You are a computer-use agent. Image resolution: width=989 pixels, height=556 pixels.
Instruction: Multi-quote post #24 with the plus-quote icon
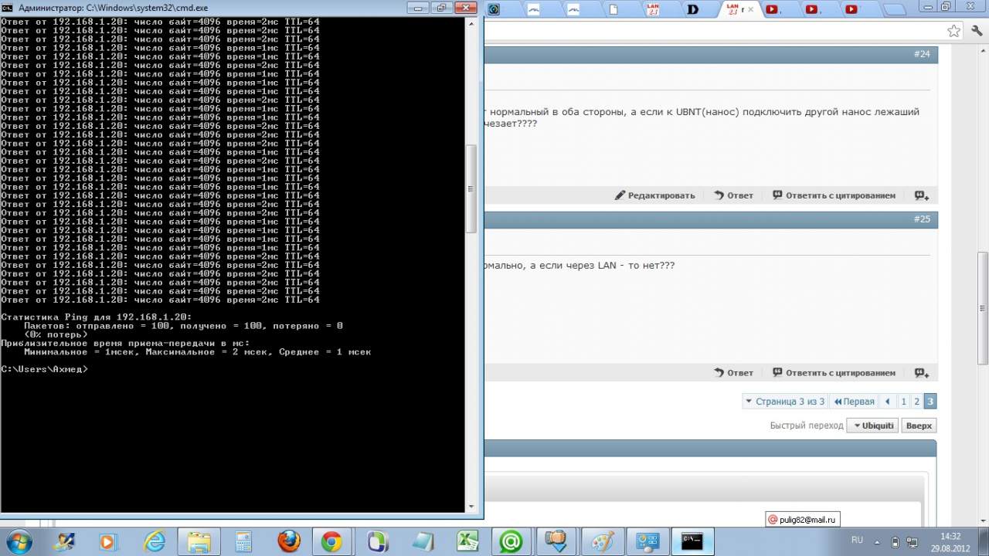tap(922, 195)
